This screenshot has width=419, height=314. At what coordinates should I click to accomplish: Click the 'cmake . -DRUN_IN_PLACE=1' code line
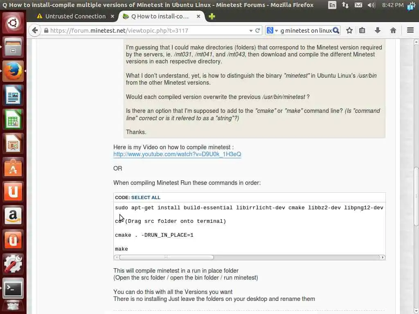click(154, 235)
